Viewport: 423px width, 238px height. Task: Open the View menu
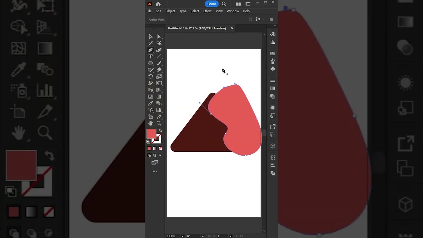[x=219, y=11]
